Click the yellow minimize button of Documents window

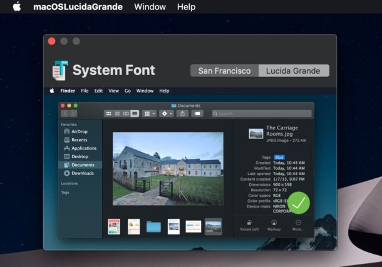[69, 106]
